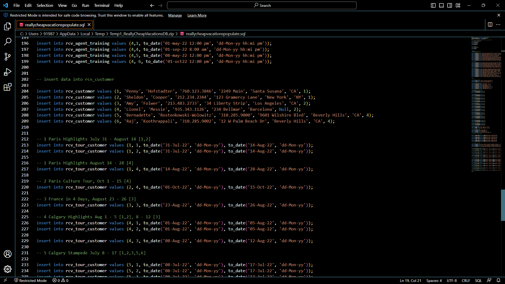
Task: Open the Accounts menu icon
Action: (x=8, y=254)
